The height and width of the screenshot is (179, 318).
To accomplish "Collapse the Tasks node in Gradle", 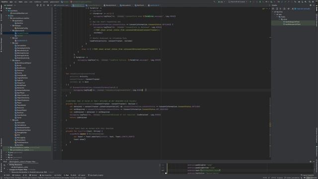I will pyautogui.click(x=278, y=17).
